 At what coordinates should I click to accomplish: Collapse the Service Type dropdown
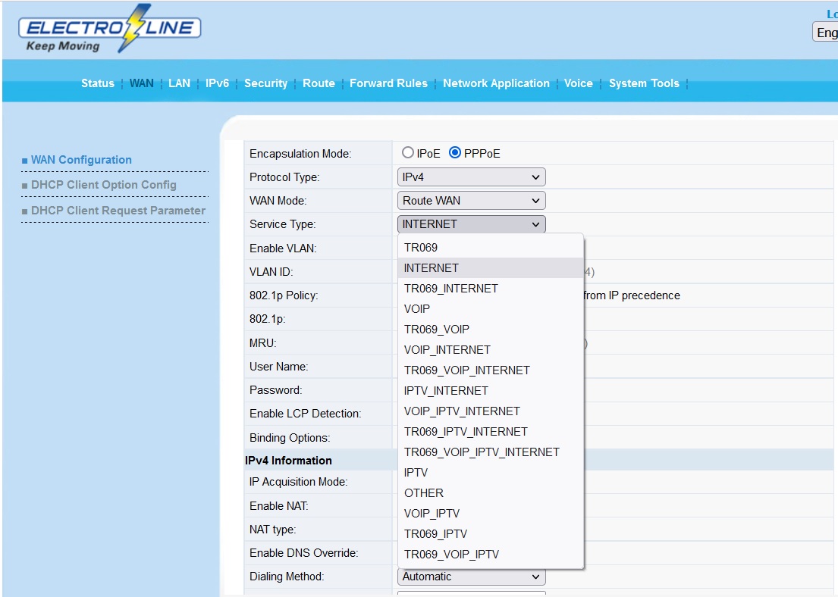click(471, 224)
